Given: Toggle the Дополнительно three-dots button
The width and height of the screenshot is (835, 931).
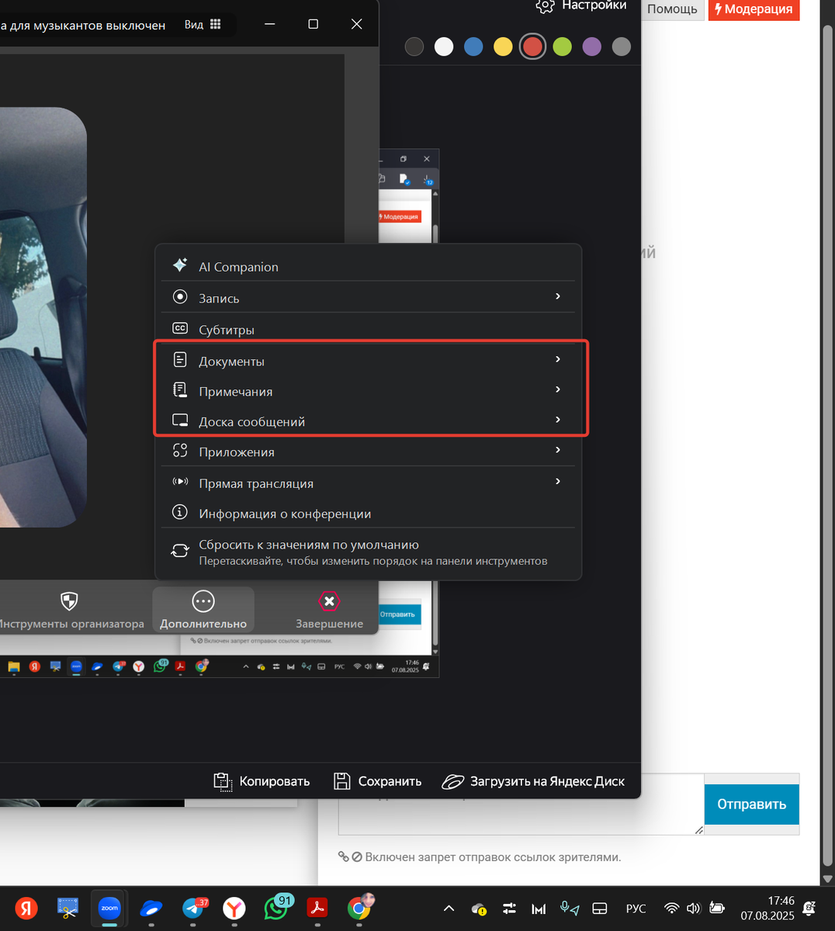Looking at the screenshot, I should pyautogui.click(x=203, y=610).
